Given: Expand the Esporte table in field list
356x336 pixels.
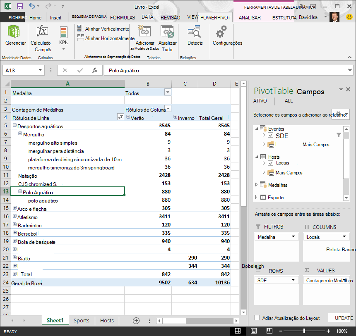Looking at the screenshot, I should point(256,197).
